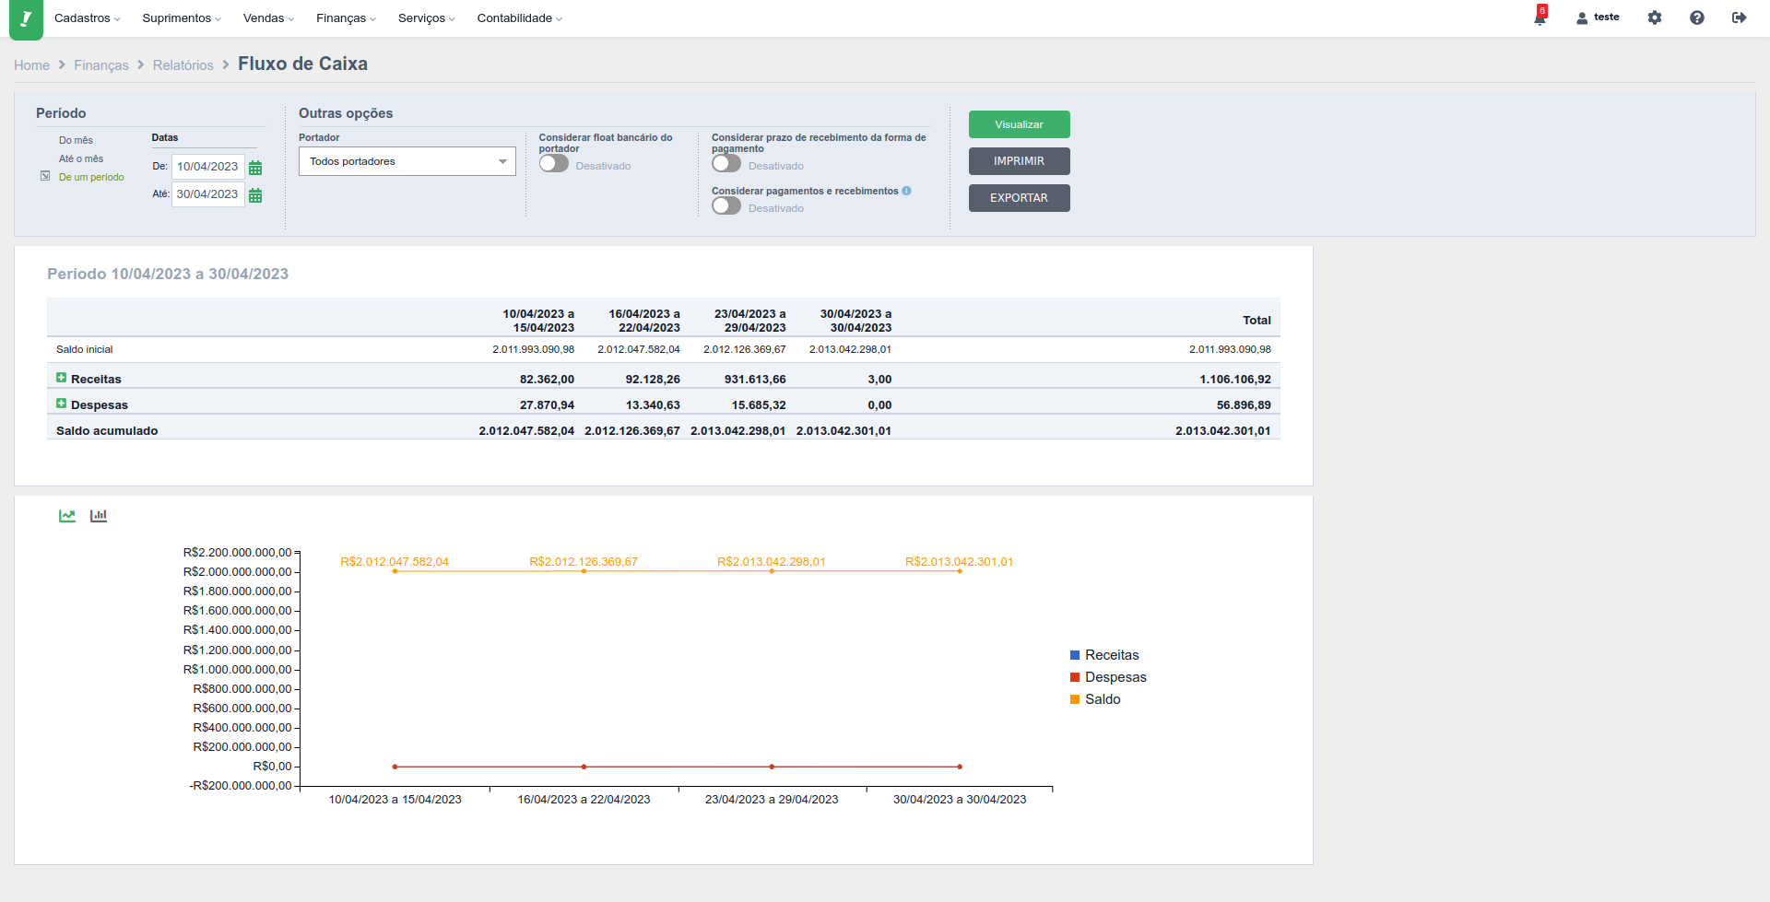1770x902 pixels.
Task: Click the help question mark icon
Action: 1697,18
